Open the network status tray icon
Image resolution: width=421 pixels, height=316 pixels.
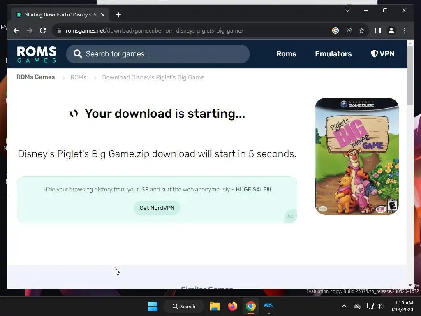click(370, 306)
